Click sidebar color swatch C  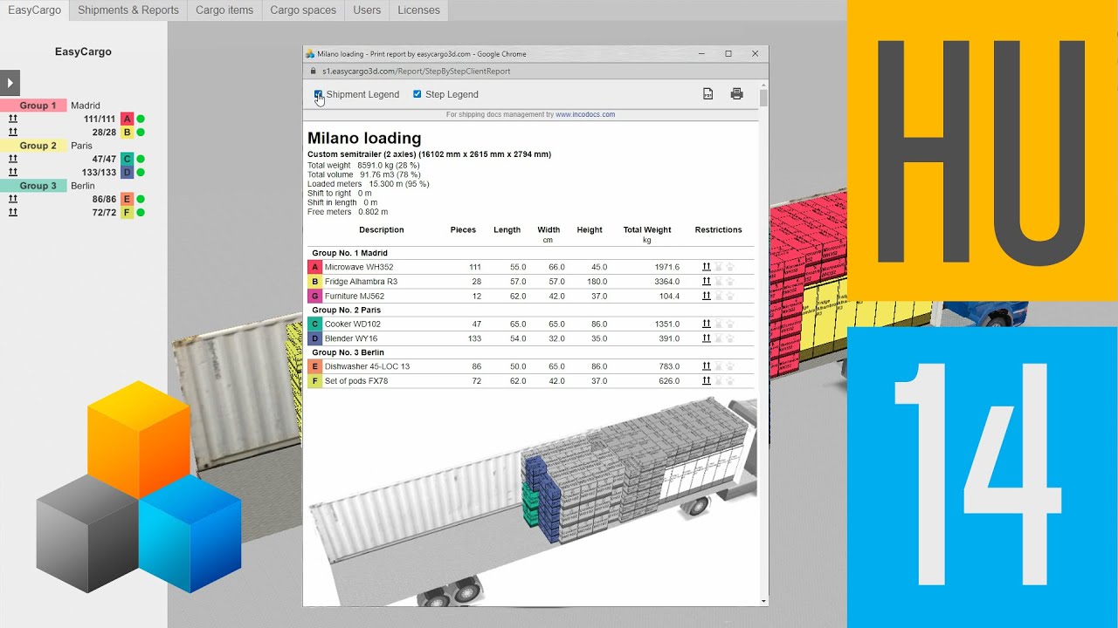[128, 159]
